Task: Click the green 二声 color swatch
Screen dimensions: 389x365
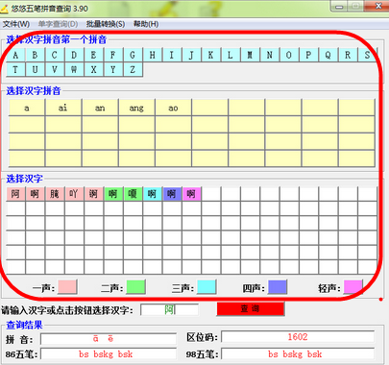Action: pos(135,287)
